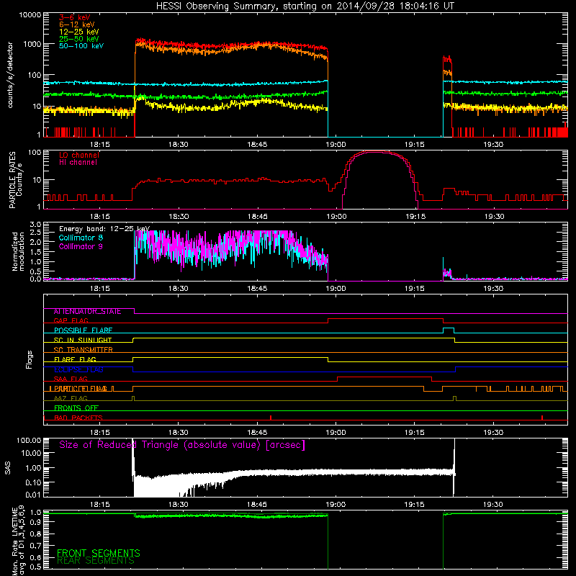Click the ECLIPSE_FLAG label
The image size is (576, 576).
coord(78,369)
